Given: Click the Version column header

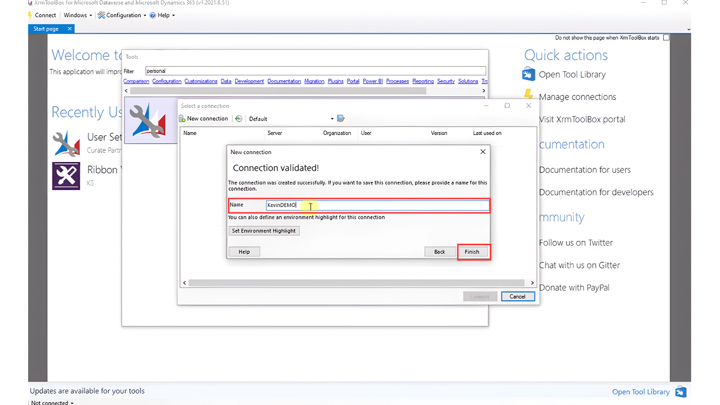Looking at the screenshot, I should (439, 133).
